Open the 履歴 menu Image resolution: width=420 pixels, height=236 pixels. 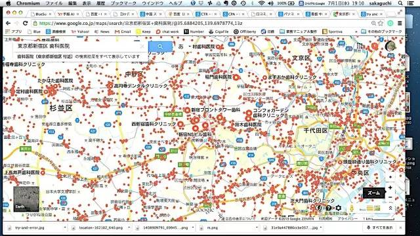click(100, 3)
